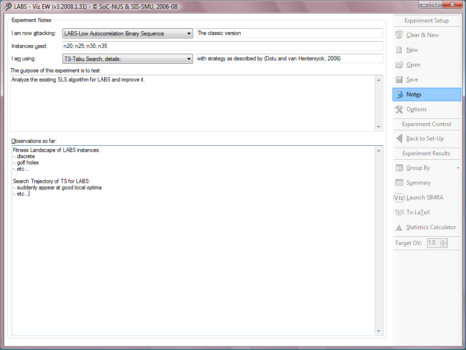Open the Options label
Screen dimensions: 466x350
pyautogui.click(x=417, y=109)
